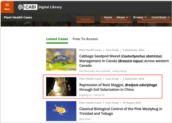Expand the Browse dropdown menu

[140, 17]
